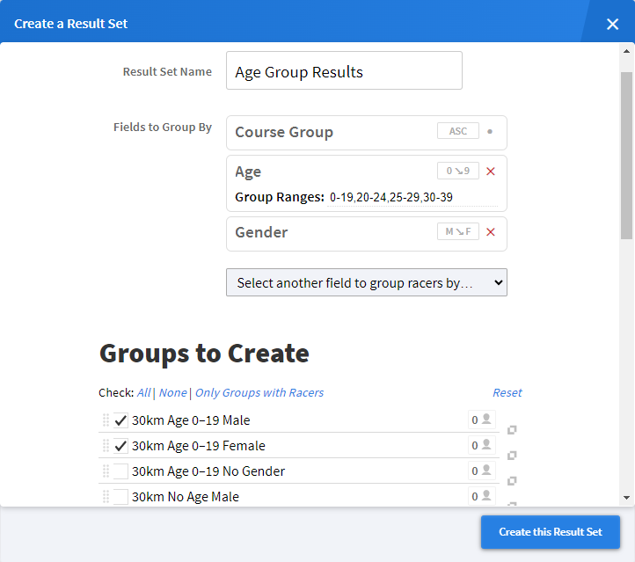This screenshot has width=635, height=562.
Task: Click the Result Set Name text box
Action: click(344, 71)
